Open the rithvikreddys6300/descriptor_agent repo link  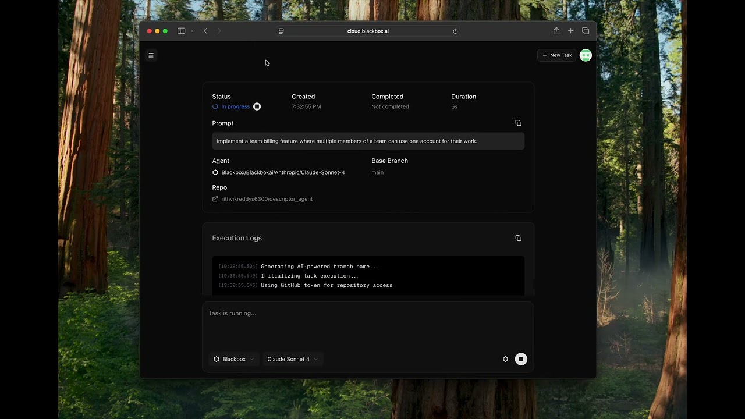pos(267,199)
